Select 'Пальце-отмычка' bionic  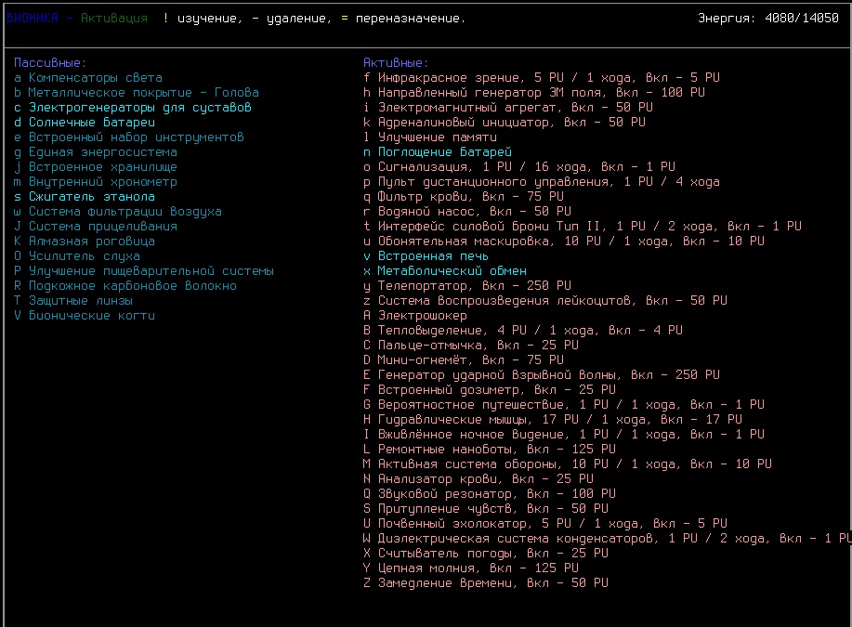coord(470,345)
